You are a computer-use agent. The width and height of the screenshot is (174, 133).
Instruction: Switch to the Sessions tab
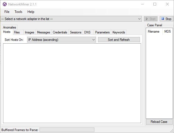tap(75, 32)
